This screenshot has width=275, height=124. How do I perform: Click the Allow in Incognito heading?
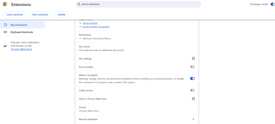coord(88,75)
